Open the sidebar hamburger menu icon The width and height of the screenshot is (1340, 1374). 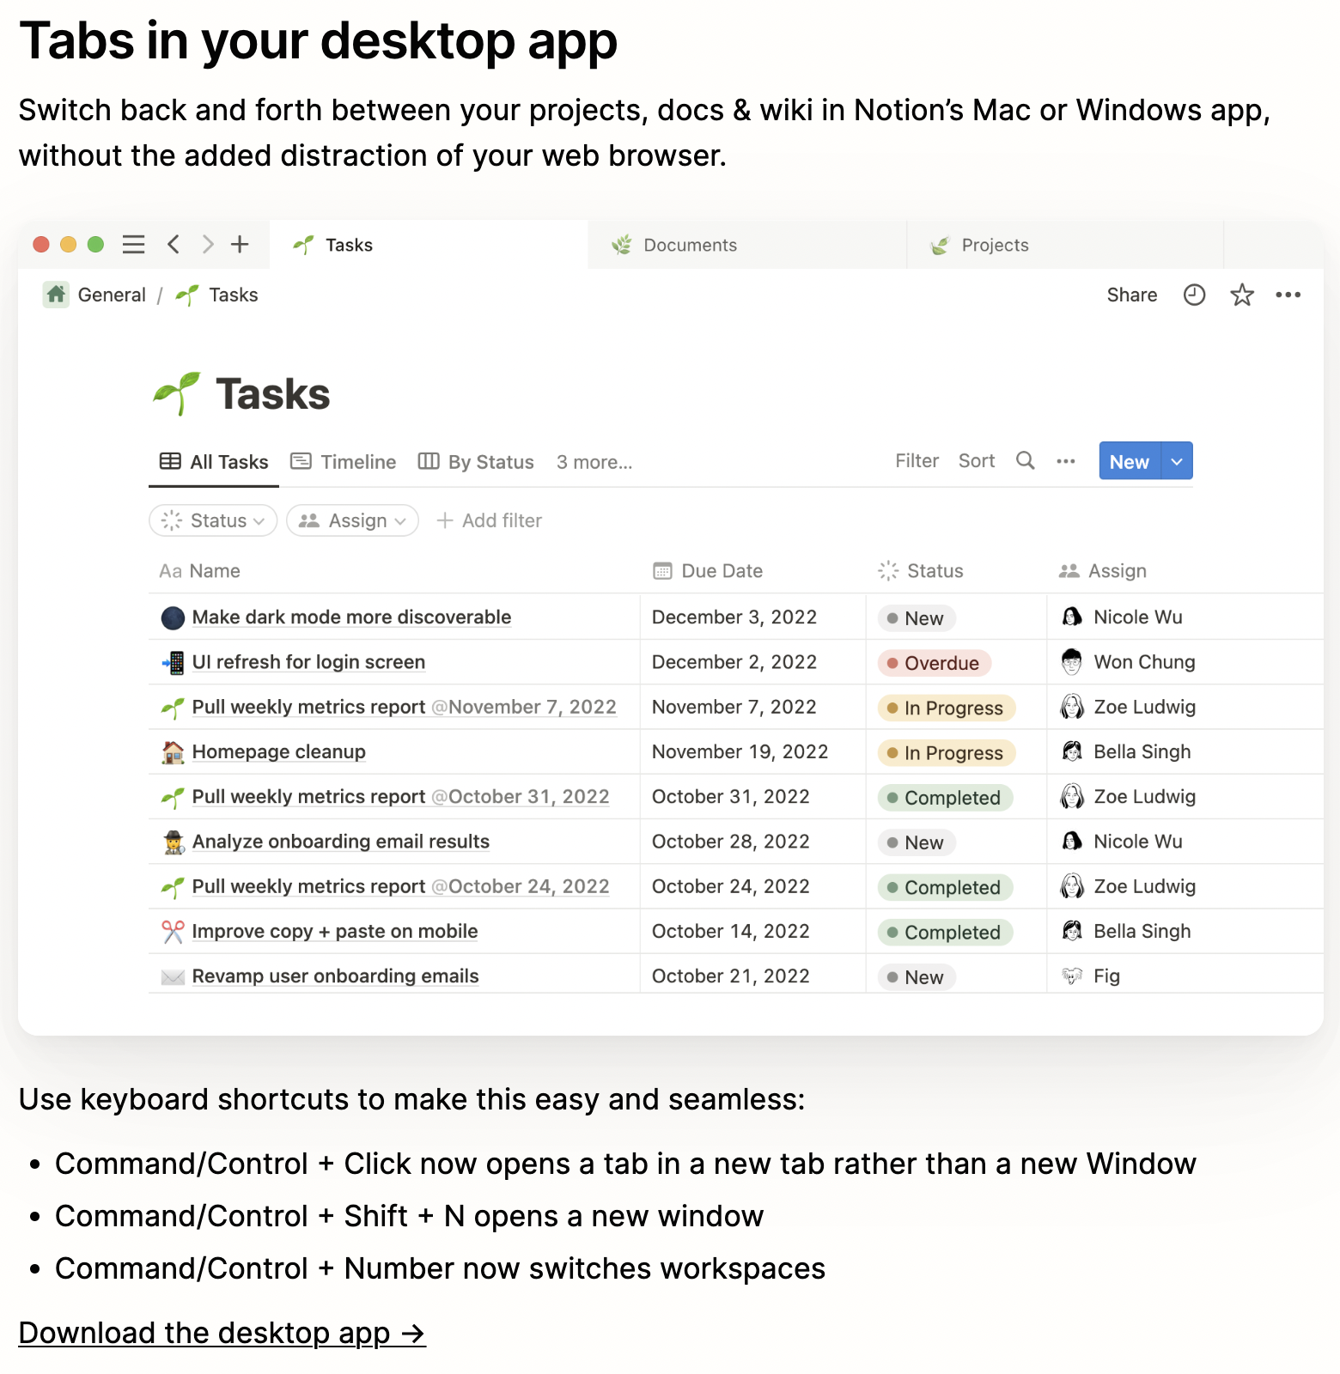133,245
